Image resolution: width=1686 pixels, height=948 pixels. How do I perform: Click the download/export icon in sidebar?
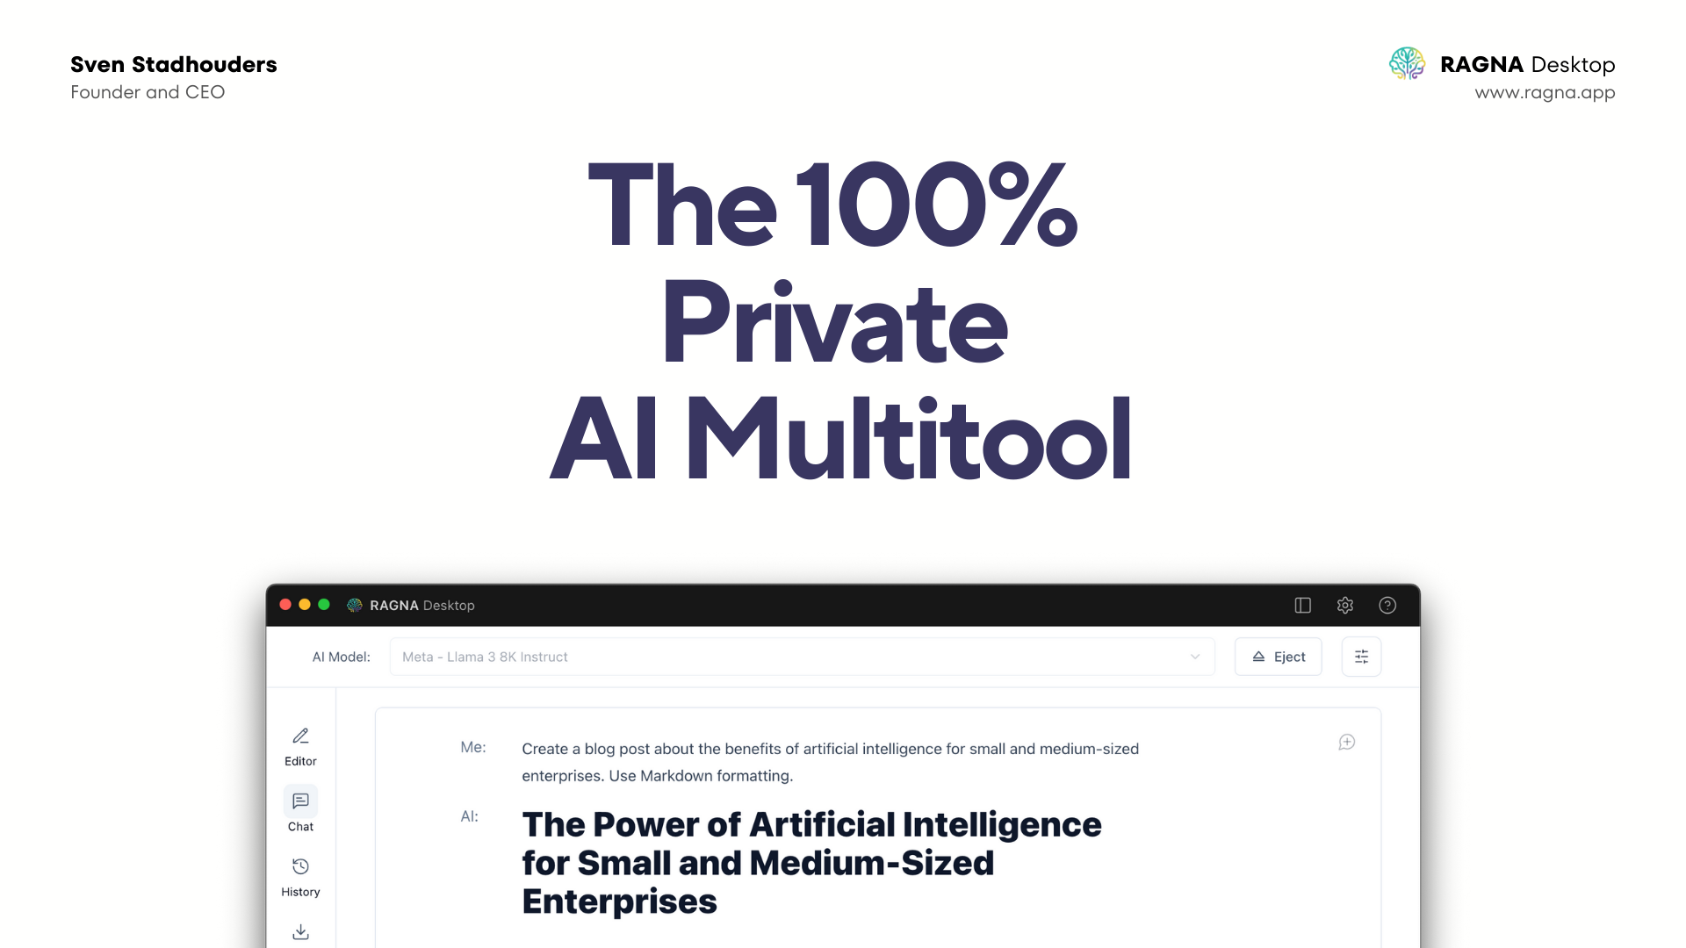coord(300,930)
